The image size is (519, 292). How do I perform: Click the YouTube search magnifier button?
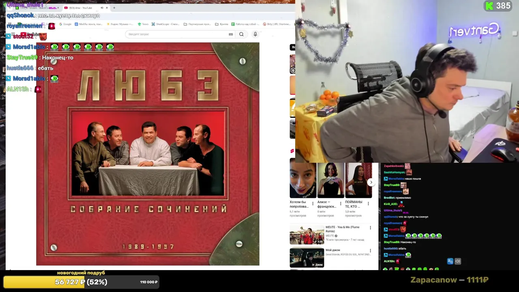point(241,34)
